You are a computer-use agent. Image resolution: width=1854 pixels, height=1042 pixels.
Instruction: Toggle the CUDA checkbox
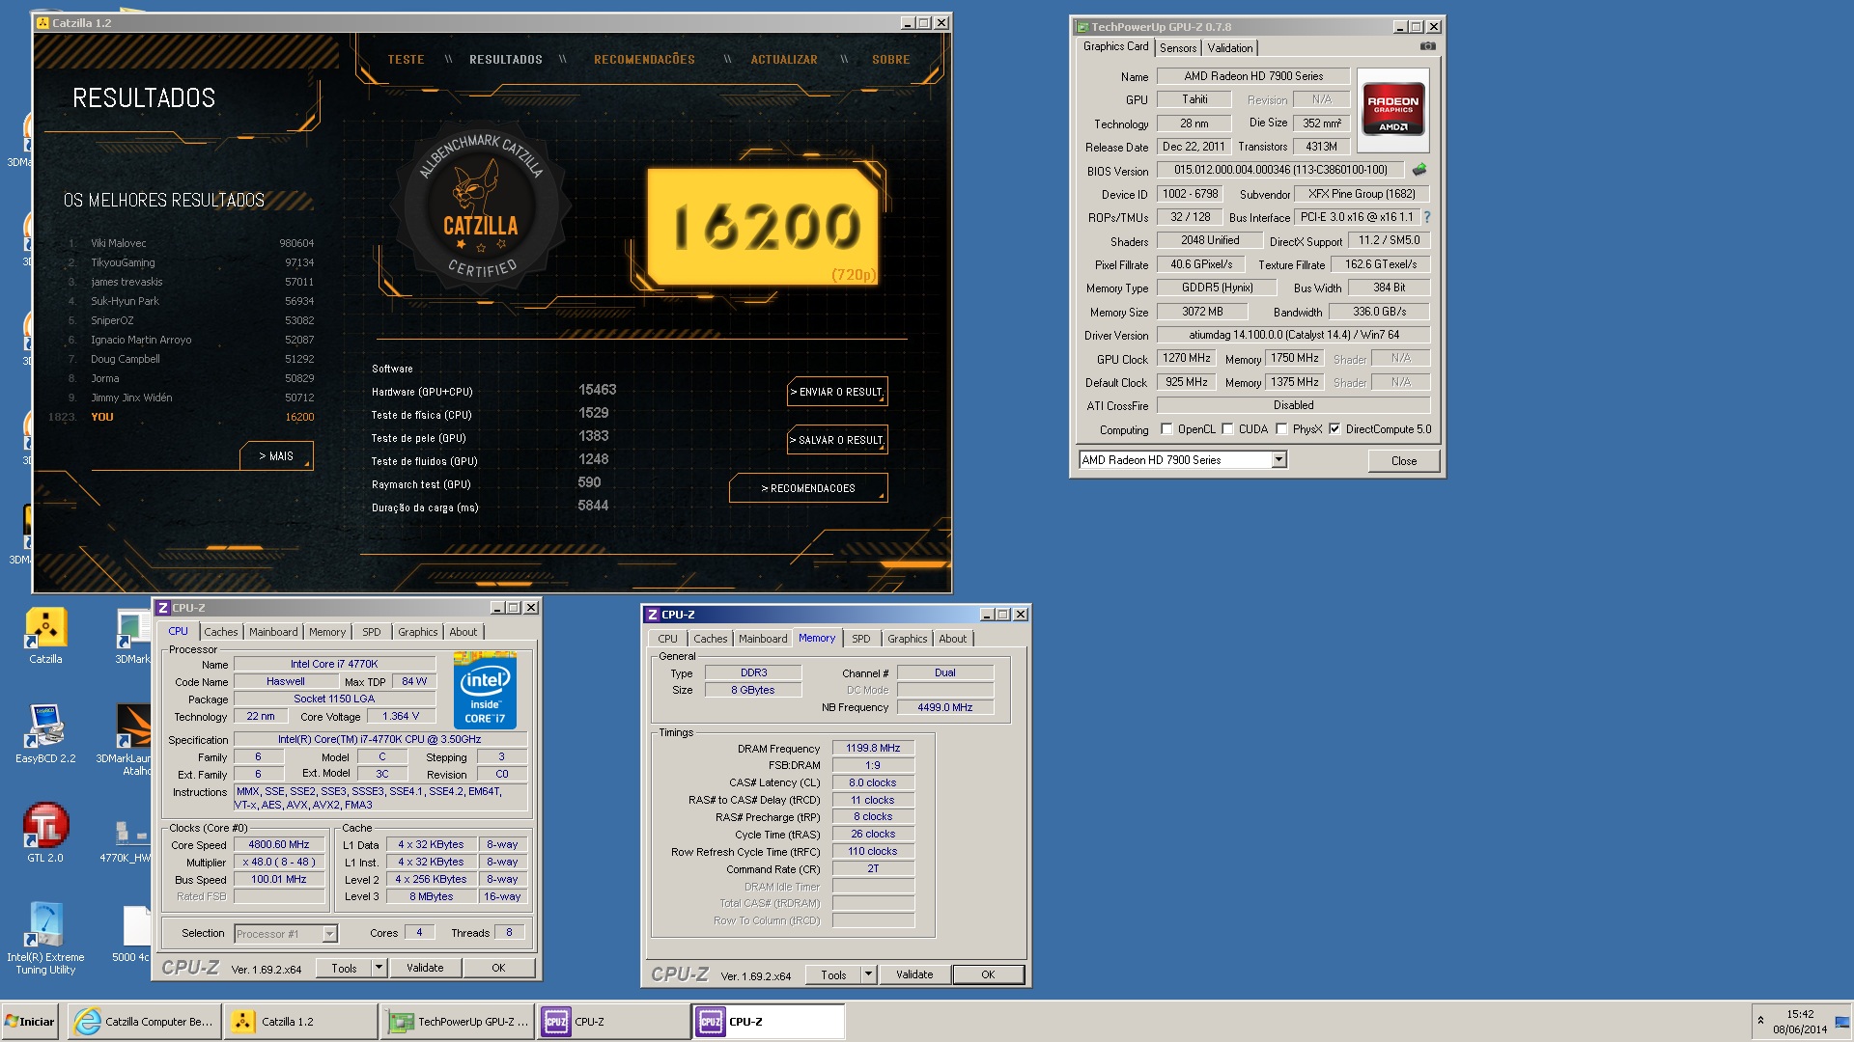pos(1227,429)
